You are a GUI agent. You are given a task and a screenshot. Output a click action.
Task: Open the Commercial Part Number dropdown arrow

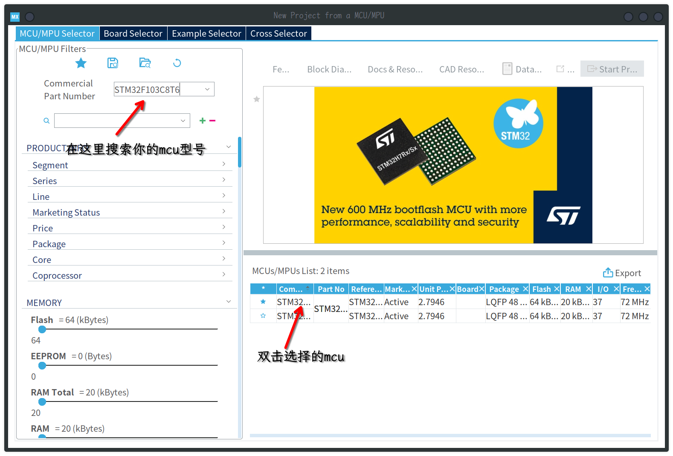207,89
